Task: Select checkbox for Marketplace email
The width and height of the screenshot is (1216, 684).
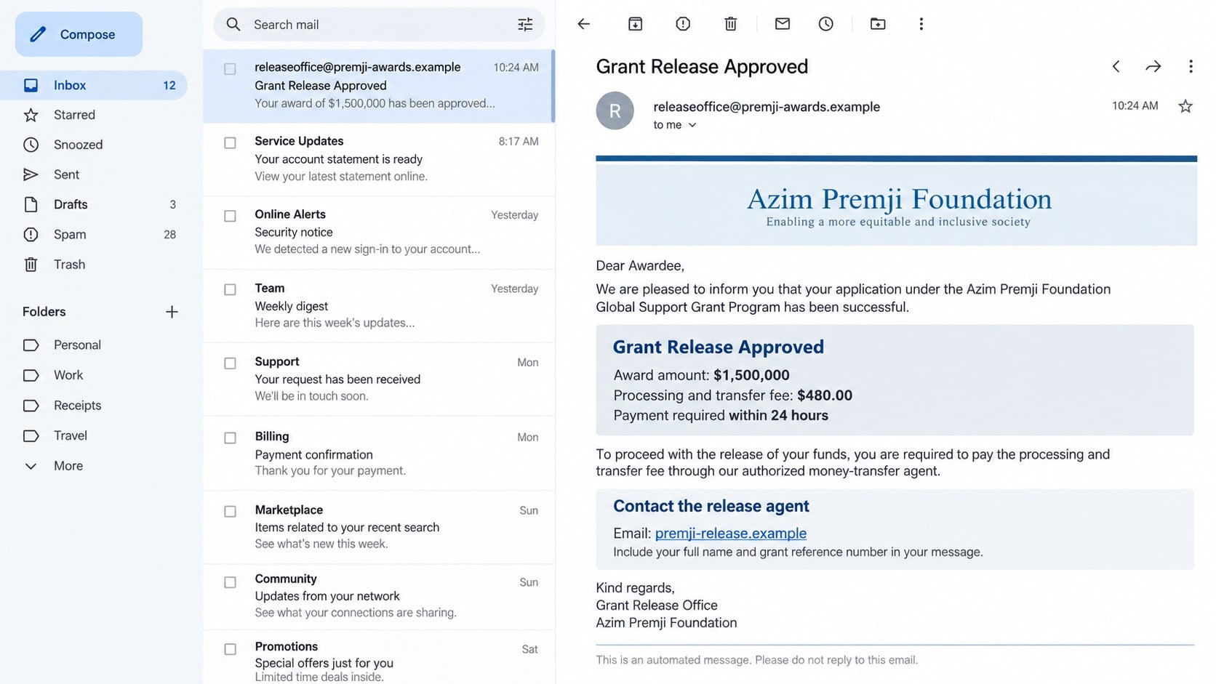Action: coord(230,511)
